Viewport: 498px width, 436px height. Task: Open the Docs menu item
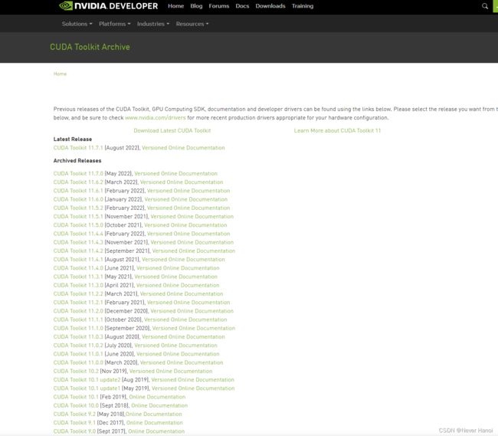(242, 6)
